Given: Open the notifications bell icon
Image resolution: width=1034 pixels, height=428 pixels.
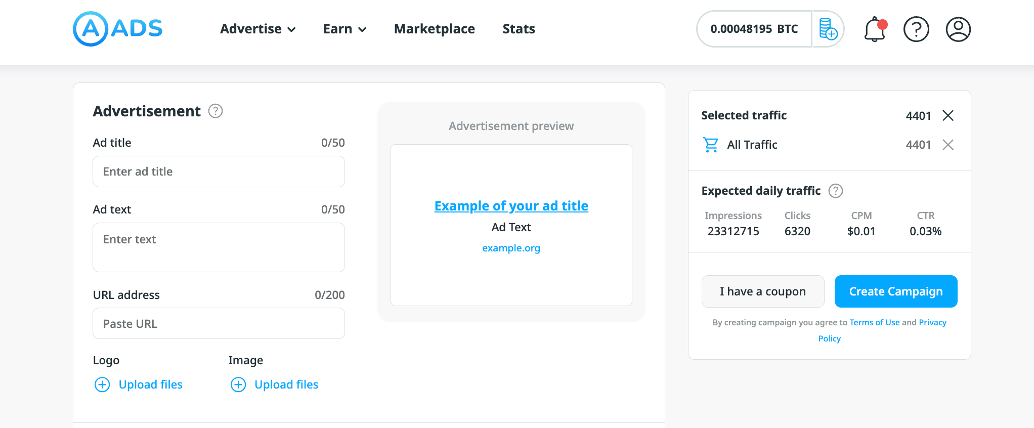Looking at the screenshot, I should (875, 29).
